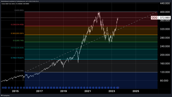This screenshot has height=97, width=172.
Task: Click the 360.000 price axis label
Action: click(x=165, y=21)
